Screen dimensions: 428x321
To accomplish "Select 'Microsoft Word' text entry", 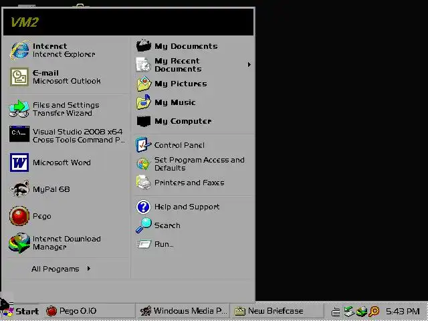I will coord(62,163).
